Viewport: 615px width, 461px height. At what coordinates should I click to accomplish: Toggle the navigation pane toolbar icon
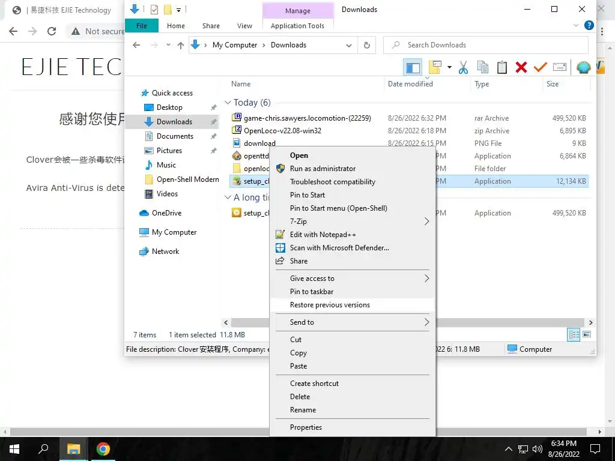click(x=413, y=67)
